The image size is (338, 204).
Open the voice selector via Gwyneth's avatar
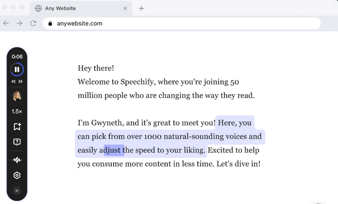[17, 96]
